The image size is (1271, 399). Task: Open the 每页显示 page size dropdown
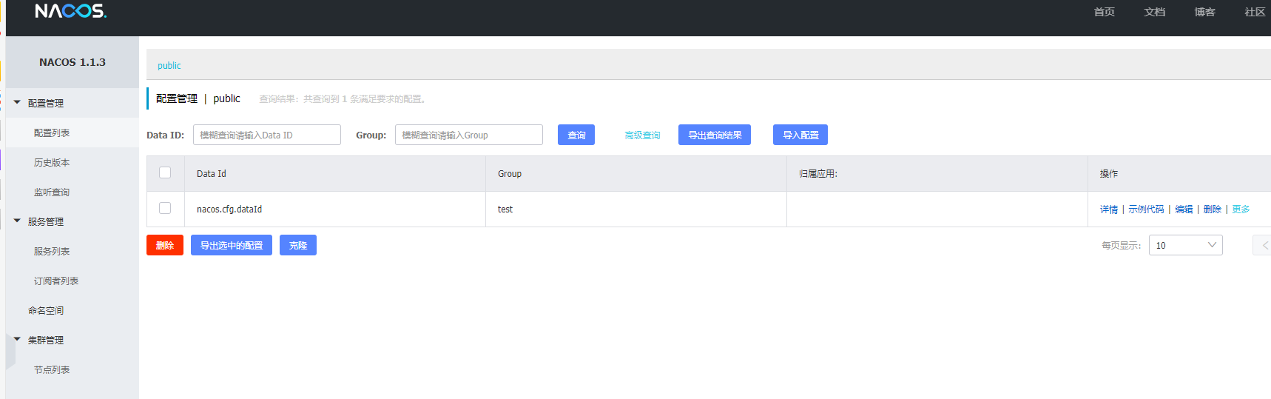tap(1186, 245)
